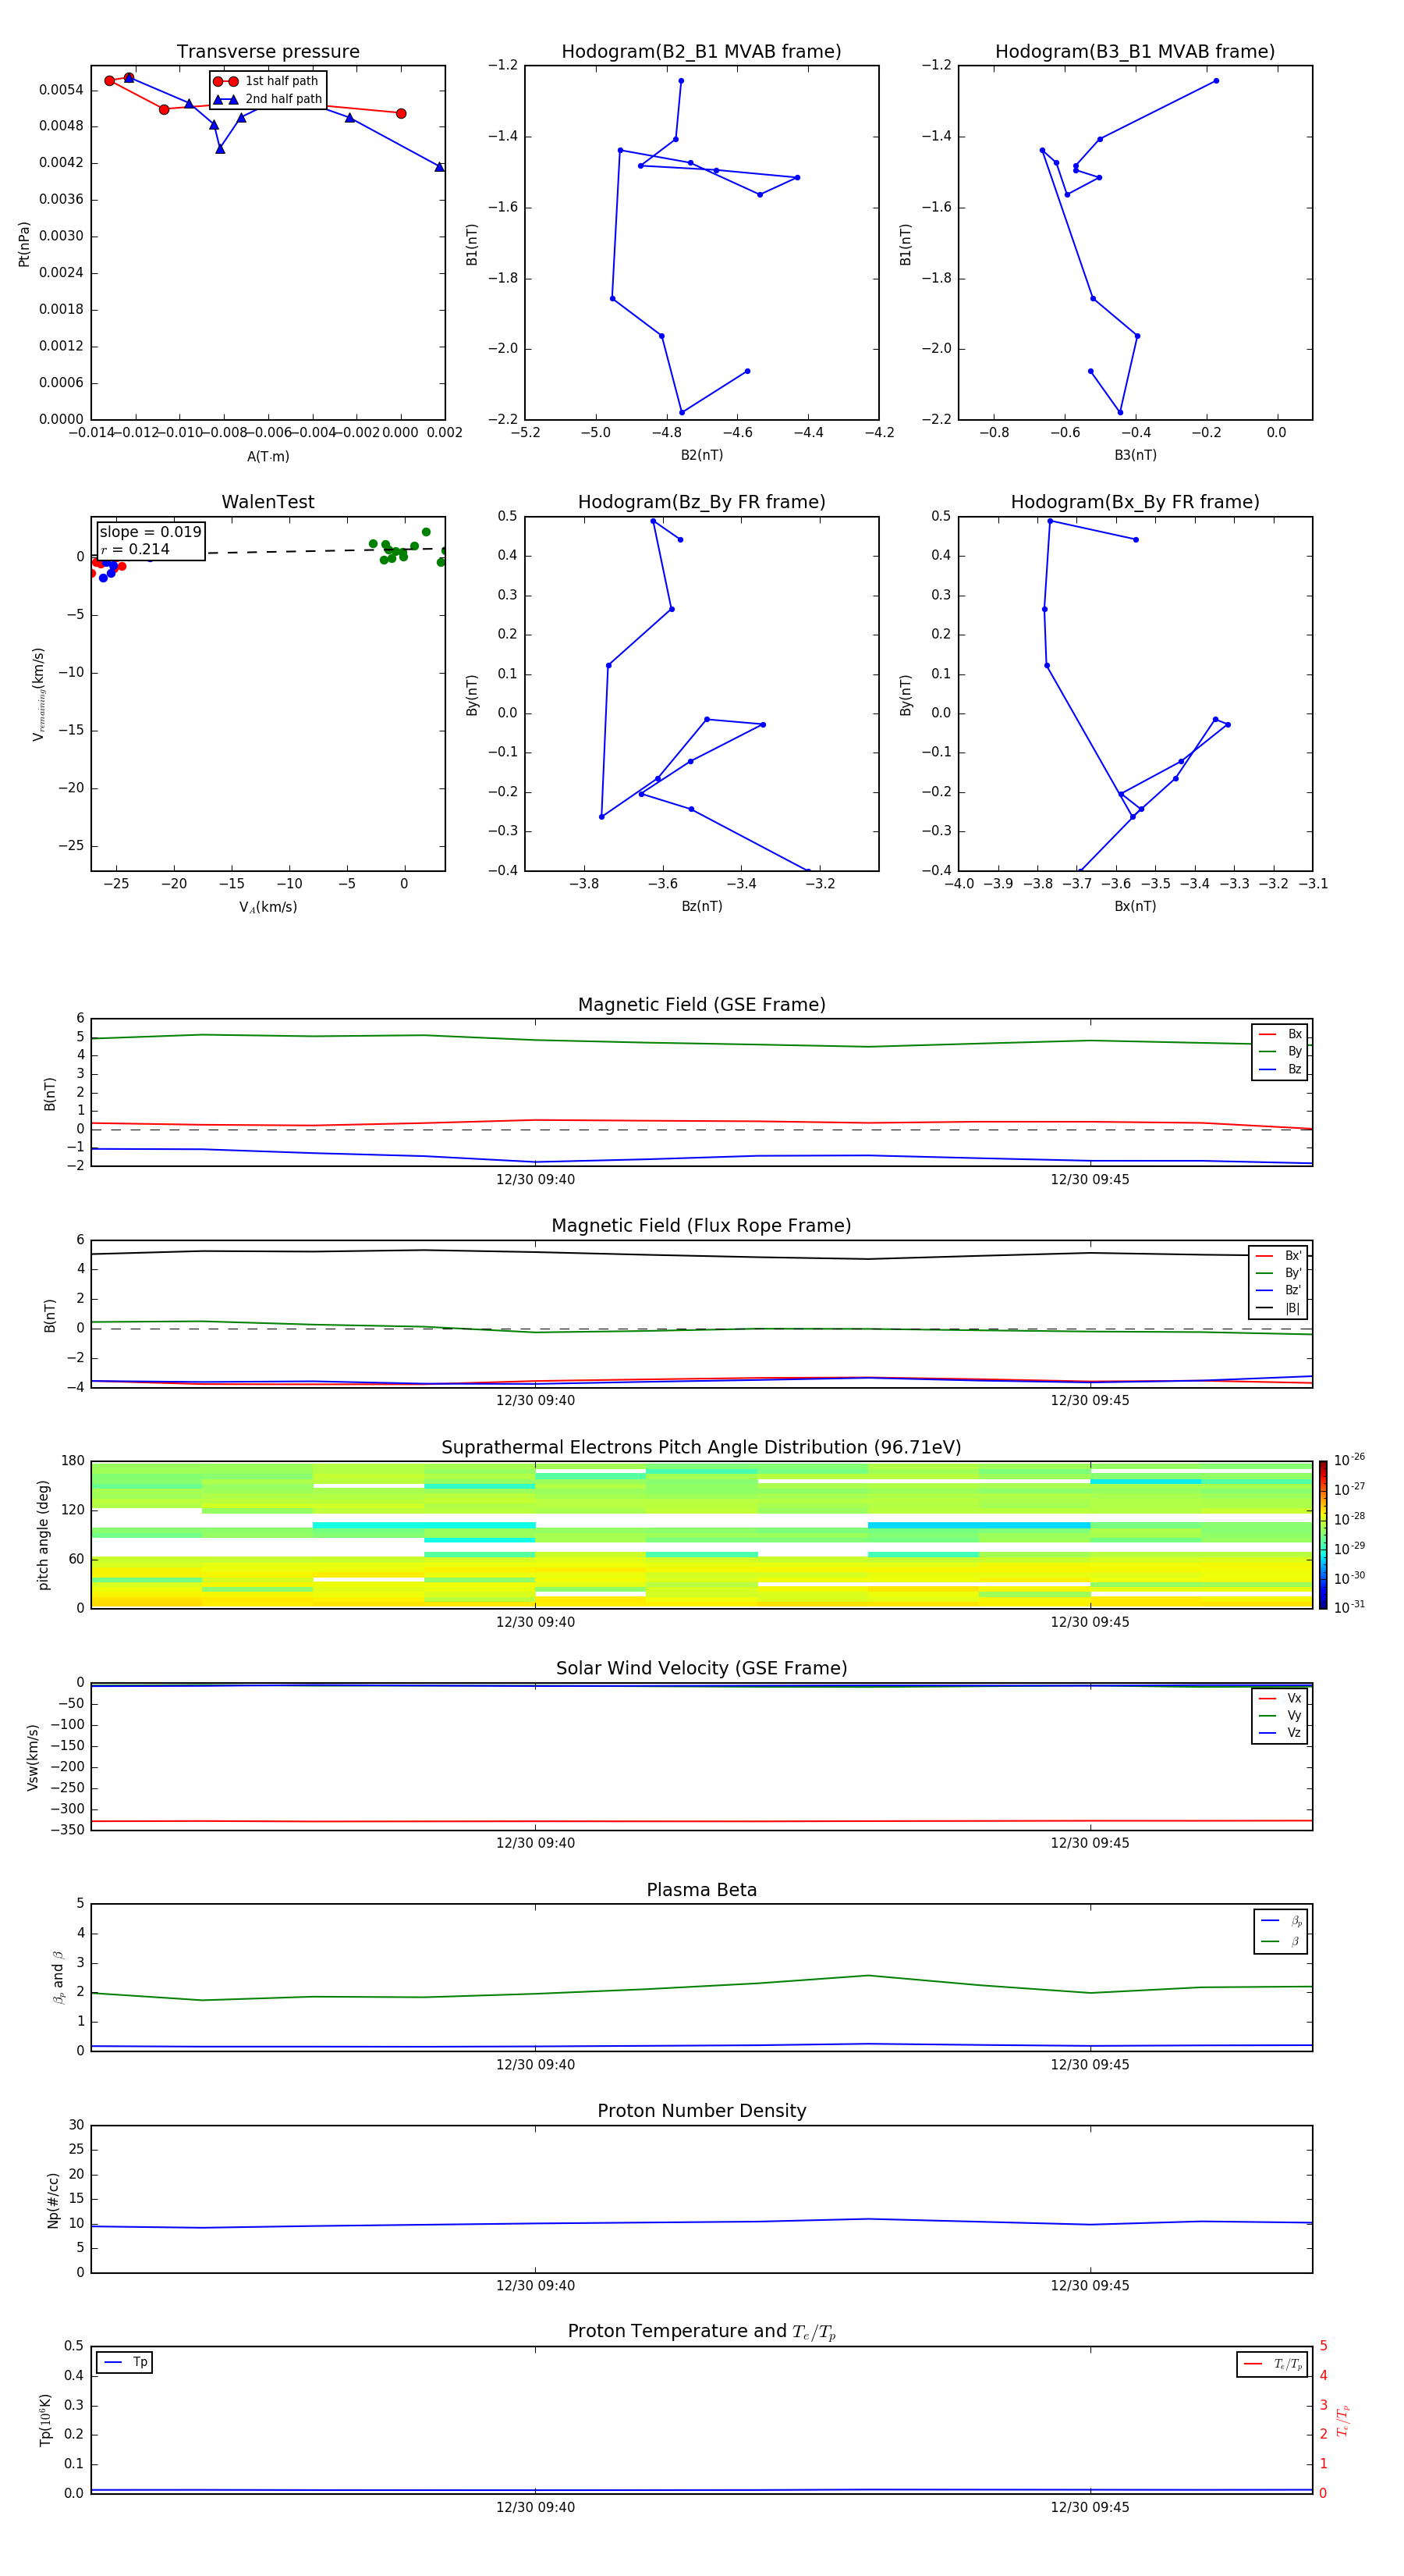Click the green By line in GSE magnetic field plot
This screenshot has height=2576, width=1404.
coord(701,1041)
